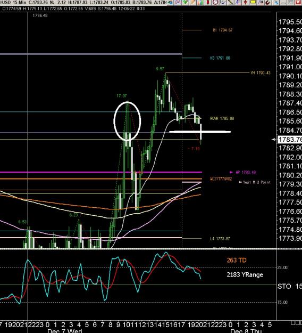
Task: Select the pink chevron waves toolbar icon
Action: click(x=178, y=2)
